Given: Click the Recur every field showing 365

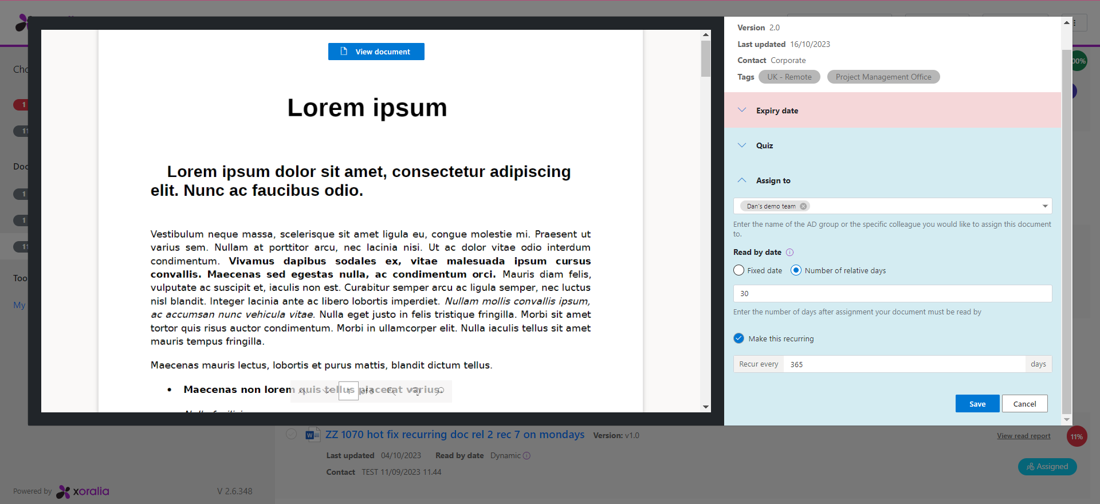Looking at the screenshot, I should point(904,364).
